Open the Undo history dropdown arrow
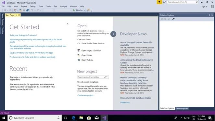 click(35, 10)
